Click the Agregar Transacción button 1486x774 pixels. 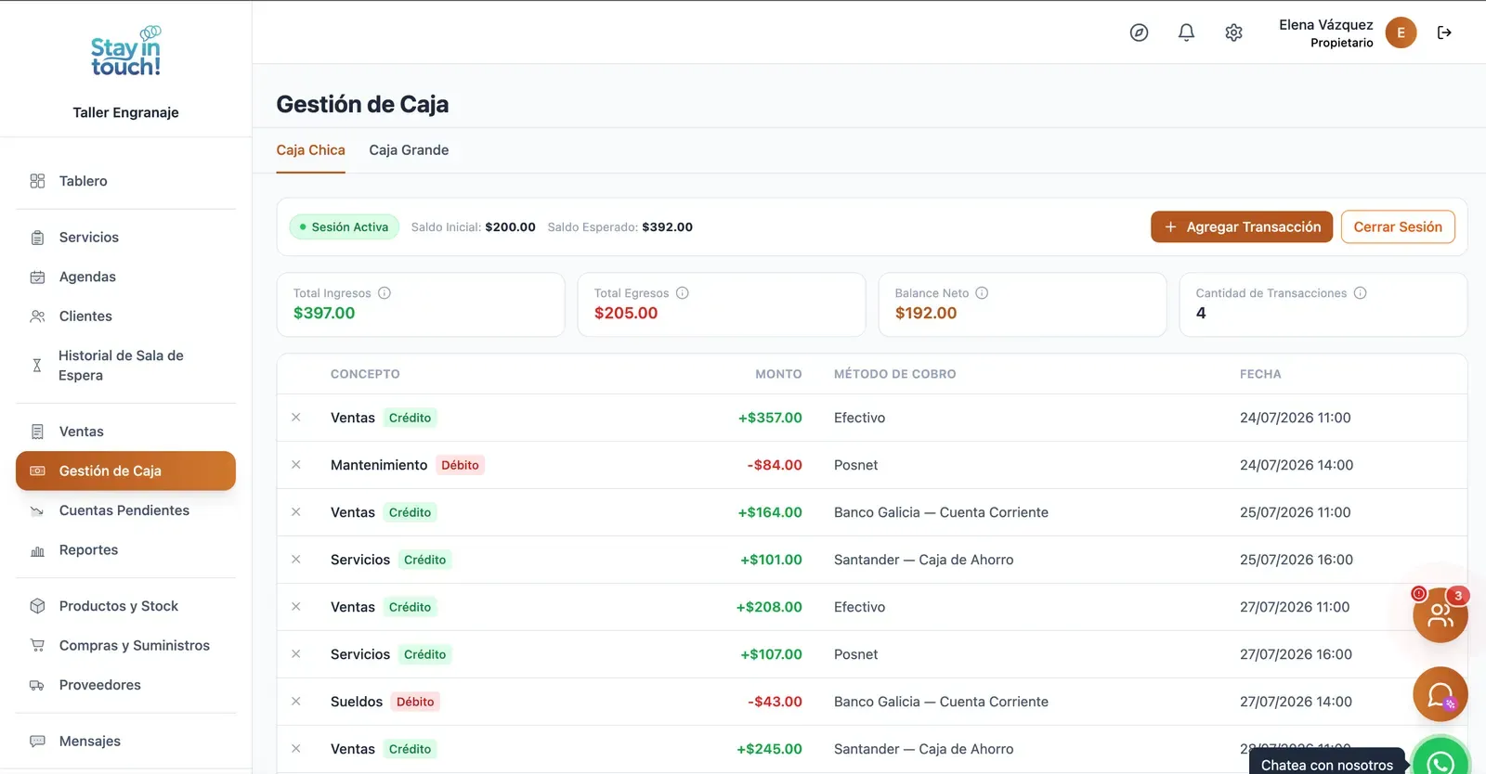click(1242, 227)
